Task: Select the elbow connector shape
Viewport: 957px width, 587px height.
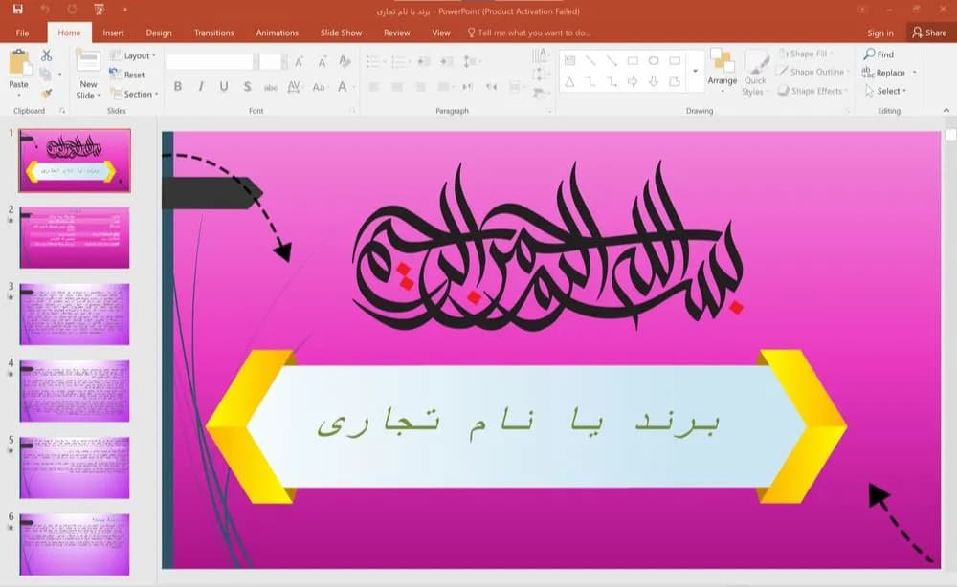Action: pos(590,81)
